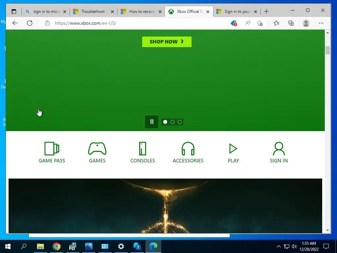The width and height of the screenshot is (337, 253).
Task: Open the golden tree game banner
Action: tap(165, 206)
